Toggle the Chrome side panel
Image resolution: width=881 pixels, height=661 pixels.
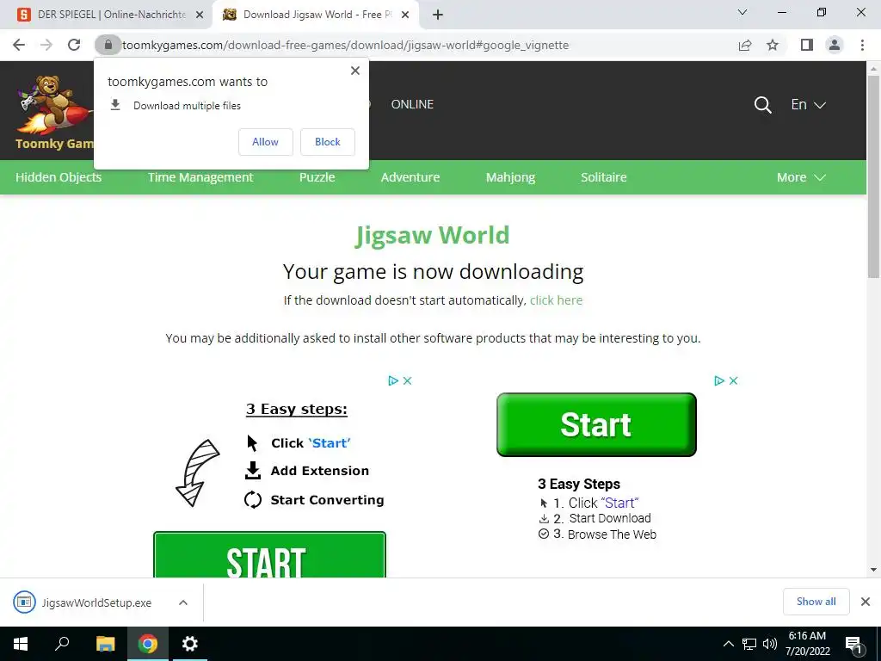point(807,45)
